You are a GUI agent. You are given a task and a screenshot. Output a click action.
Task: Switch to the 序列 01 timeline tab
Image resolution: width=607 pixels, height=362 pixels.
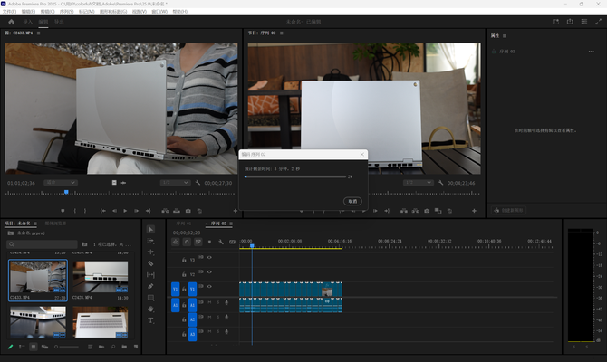183,222
